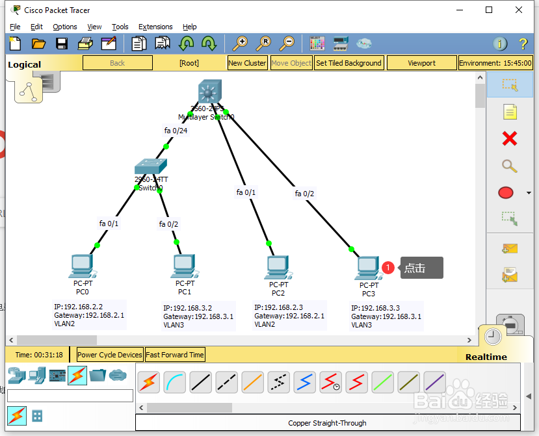This screenshot has width=539, height=436.
Task: Click the New Cluster button
Action: point(247,63)
